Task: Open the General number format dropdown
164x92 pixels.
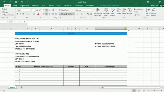Action: (x=91, y=10)
